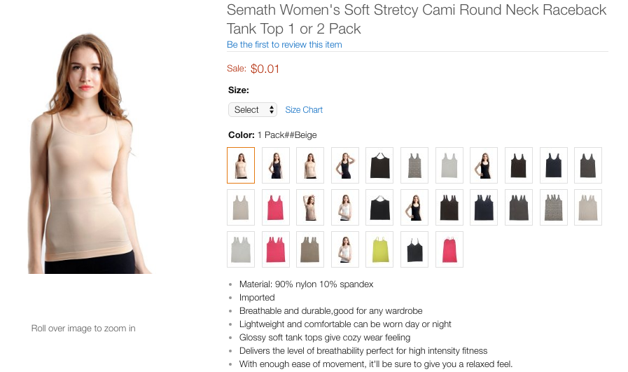Choose the gray patterned two-pack swatch
The height and width of the screenshot is (372, 628).
[553, 207]
